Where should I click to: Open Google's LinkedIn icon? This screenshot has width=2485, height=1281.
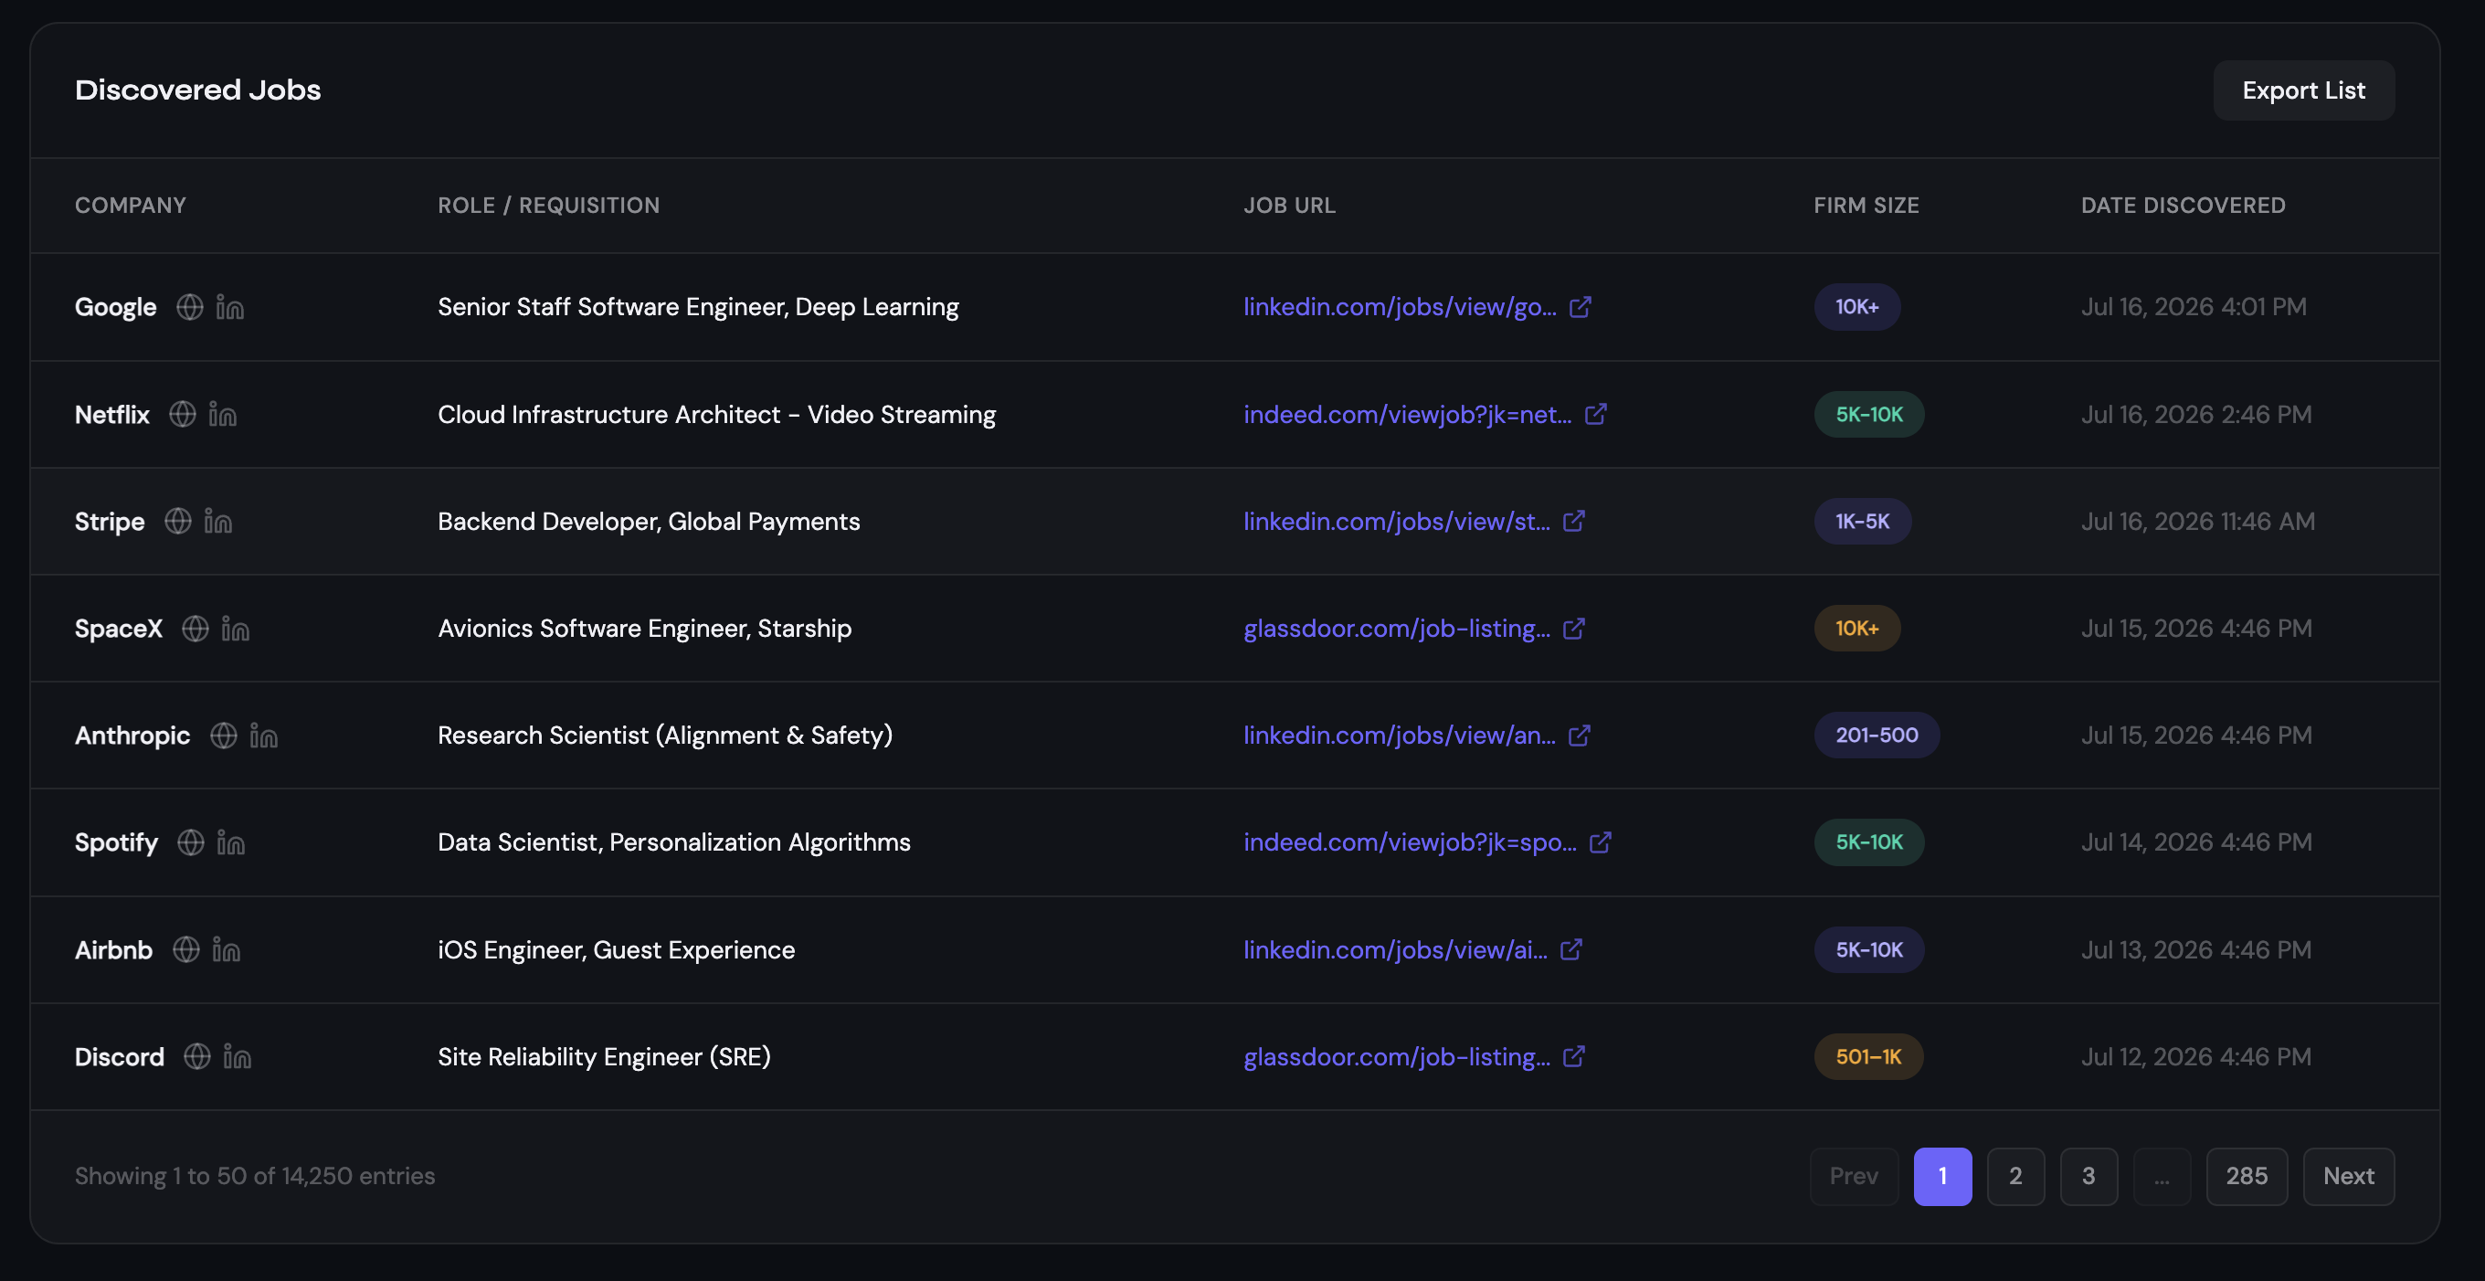click(x=229, y=307)
